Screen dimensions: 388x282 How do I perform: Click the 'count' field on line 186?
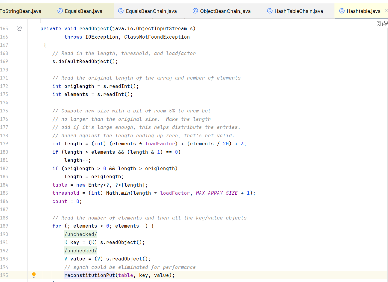point(60,201)
